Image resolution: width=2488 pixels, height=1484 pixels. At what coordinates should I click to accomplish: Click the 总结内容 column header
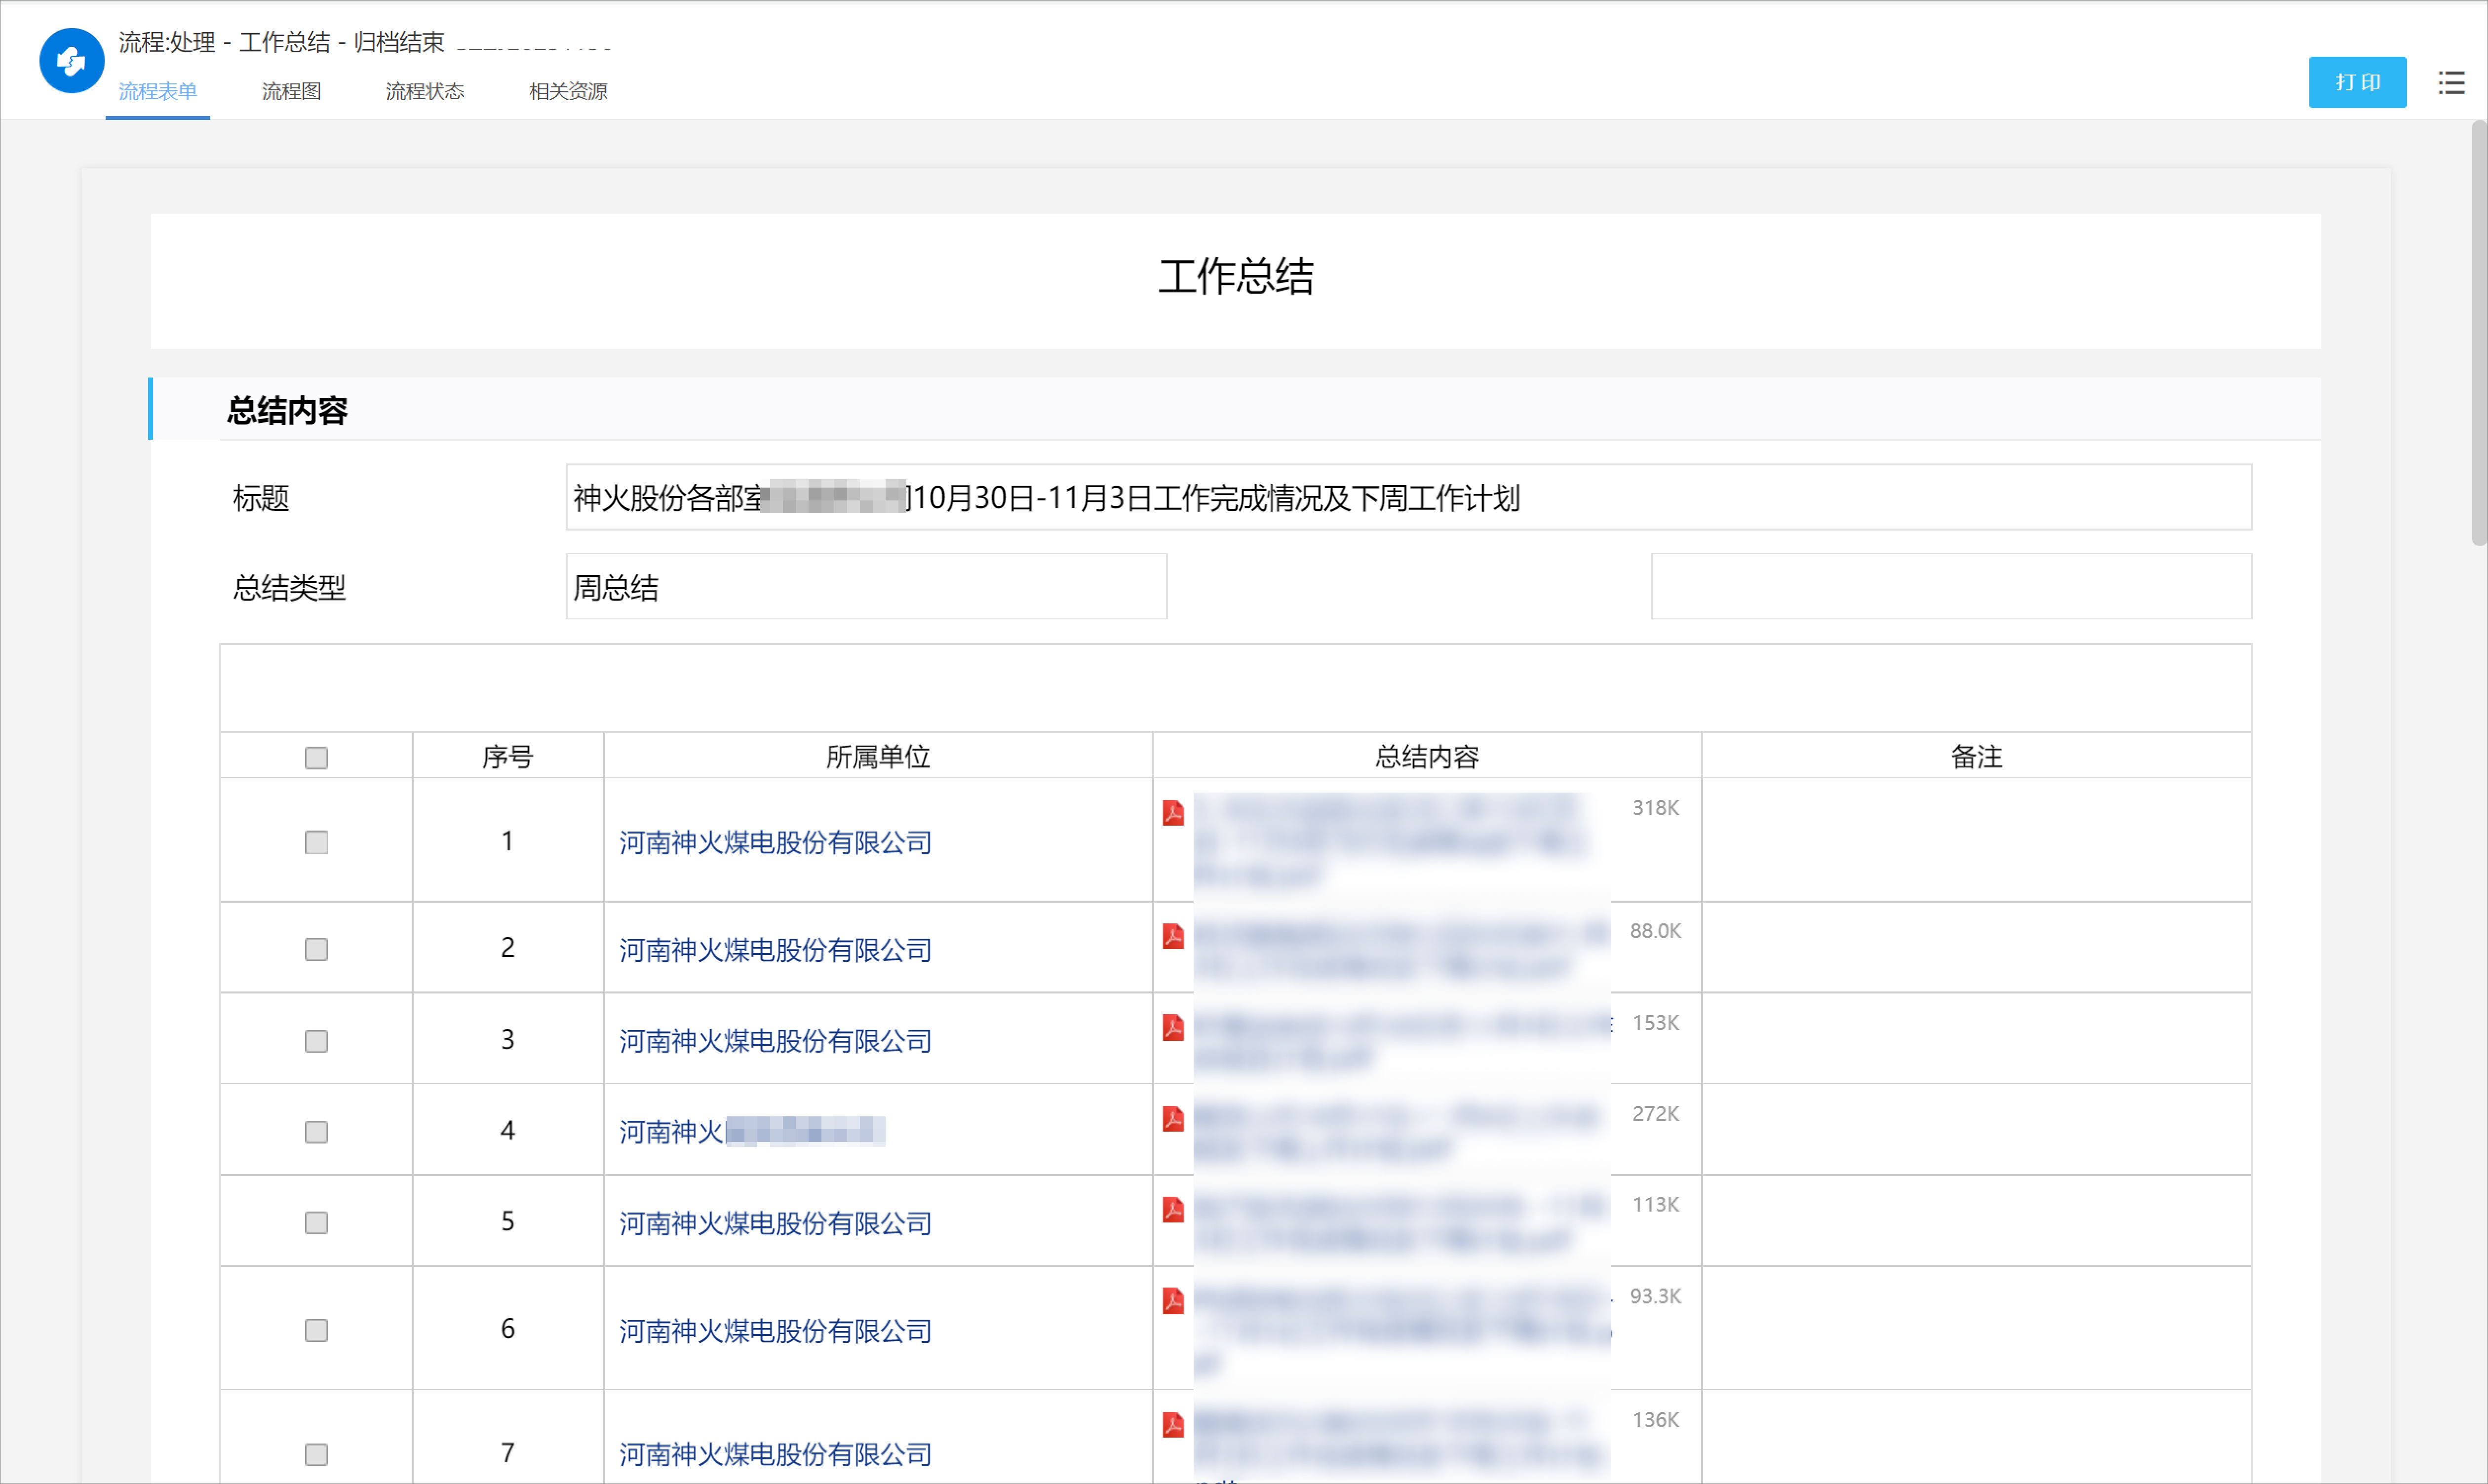click(x=1427, y=757)
